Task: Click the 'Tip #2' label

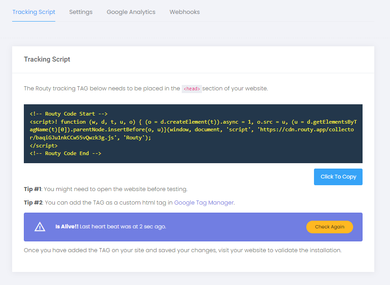Action: point(33,202)
